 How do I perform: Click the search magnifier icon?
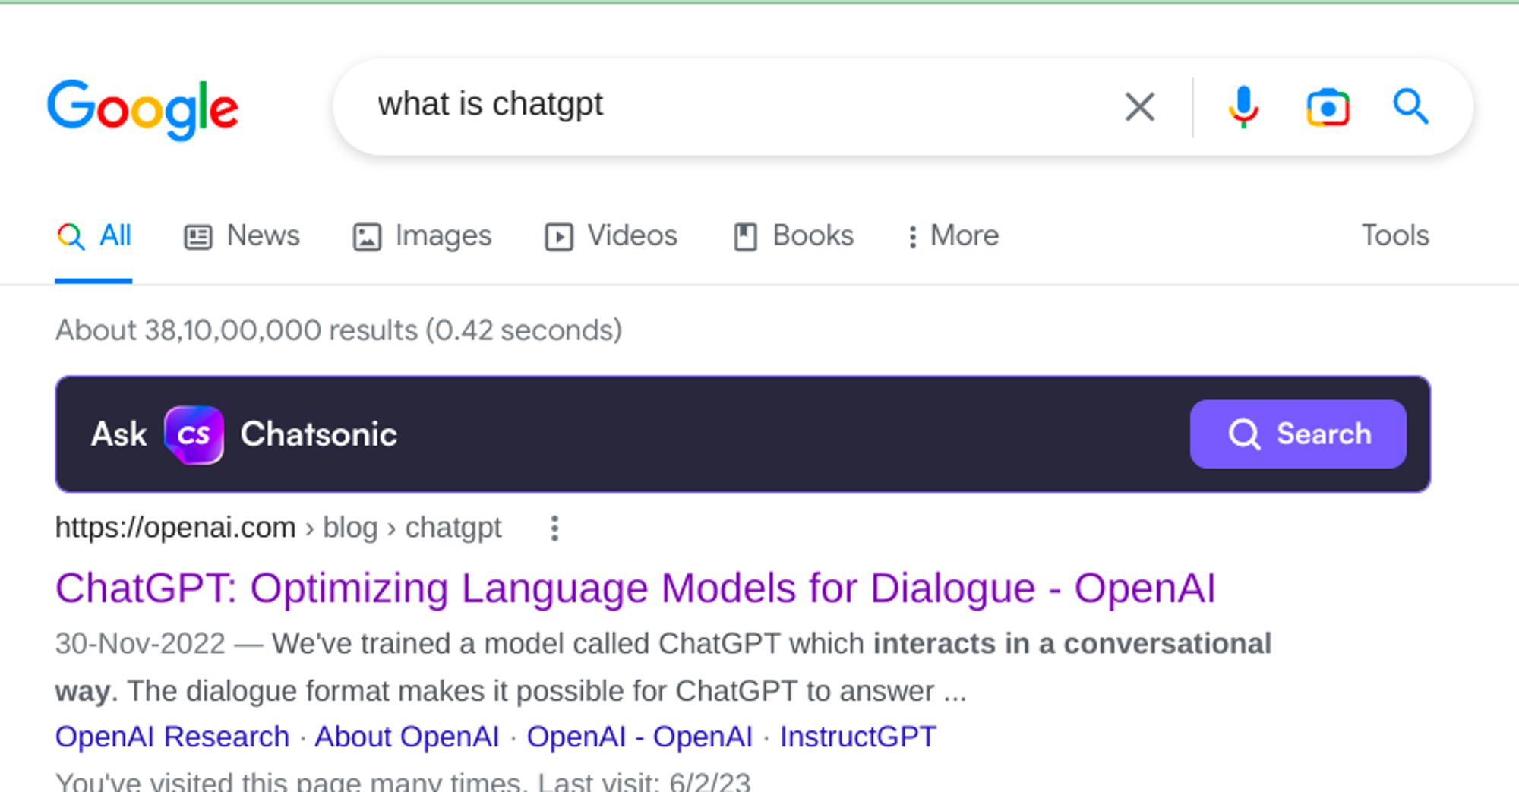1411,106
